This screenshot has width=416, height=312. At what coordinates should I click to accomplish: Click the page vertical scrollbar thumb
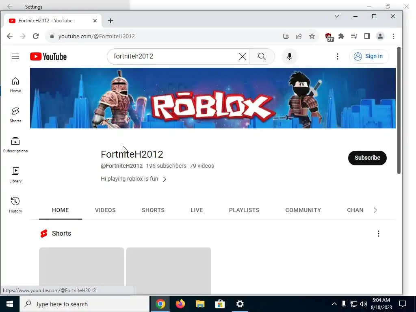click(x=399, y=110)
